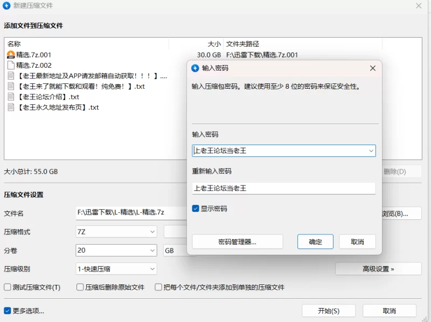Close the 输入密码 dialog with X
Screen dimensions: 431x322
tap(372, 68)
